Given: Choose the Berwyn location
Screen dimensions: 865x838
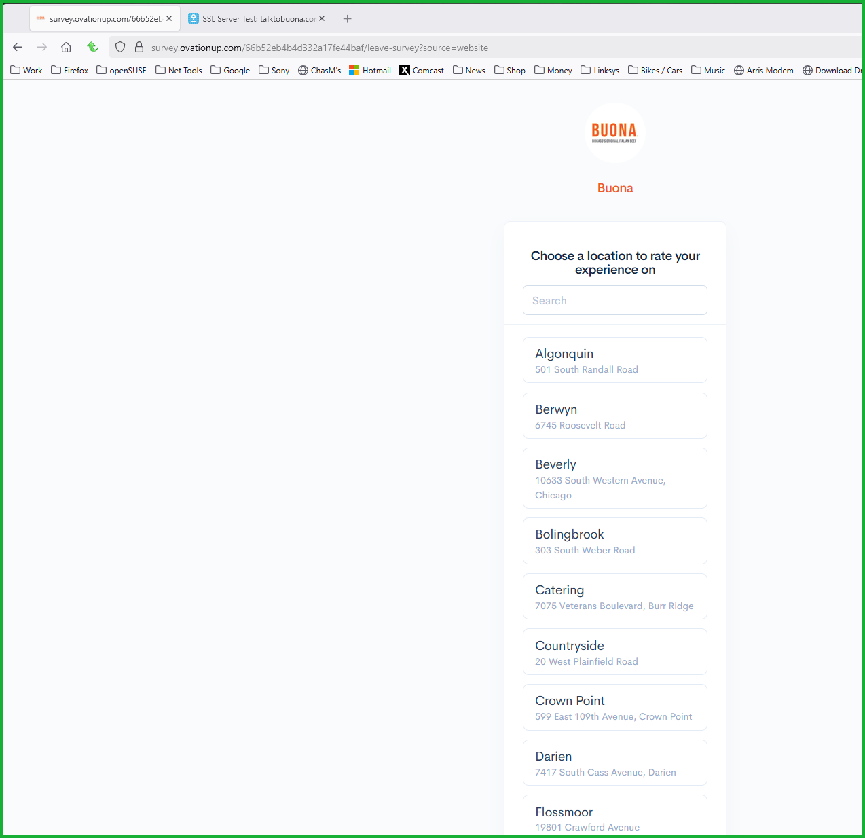Looking at the screenshot, I should pyautogui.click(x=615, y=416).
